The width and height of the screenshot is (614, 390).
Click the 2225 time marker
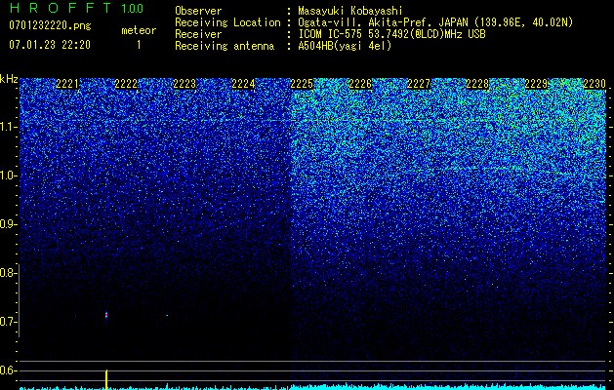302,84
